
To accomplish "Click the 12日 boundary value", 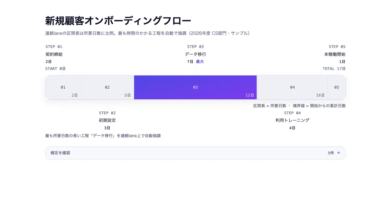I will (x=250, y=95).
